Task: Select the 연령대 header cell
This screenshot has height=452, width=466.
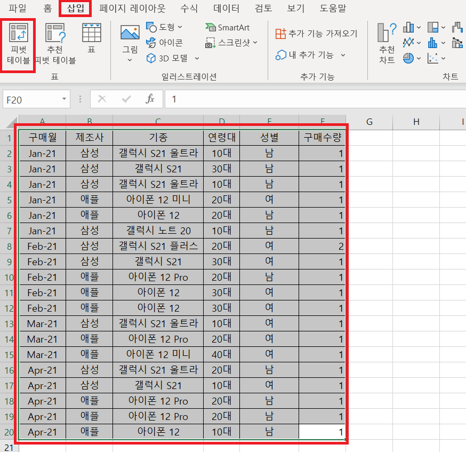Action: (x=221, y=137)
